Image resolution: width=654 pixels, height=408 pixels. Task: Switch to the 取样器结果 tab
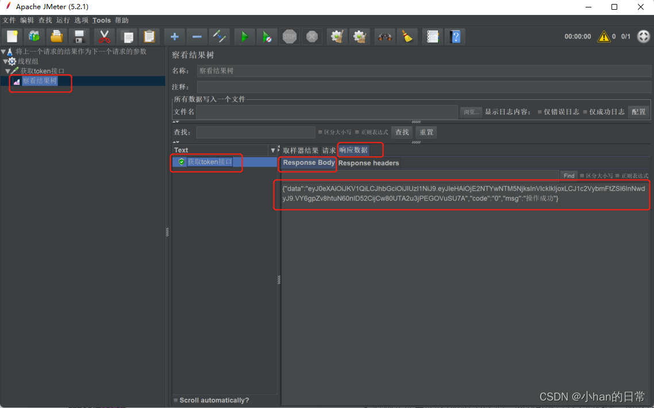[x=301, y=150]
